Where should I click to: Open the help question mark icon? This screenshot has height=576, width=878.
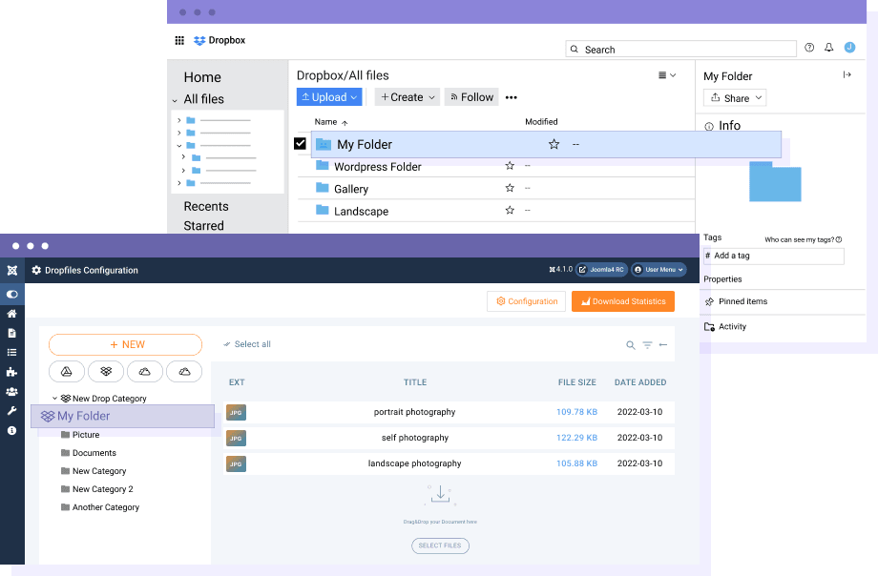coord(809,48)
